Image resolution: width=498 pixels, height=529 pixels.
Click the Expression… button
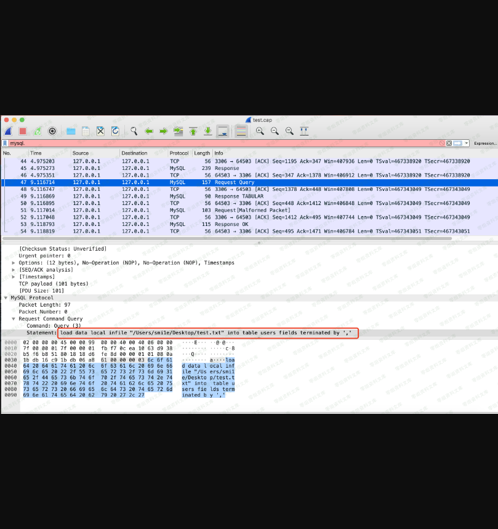pos(485,143)
